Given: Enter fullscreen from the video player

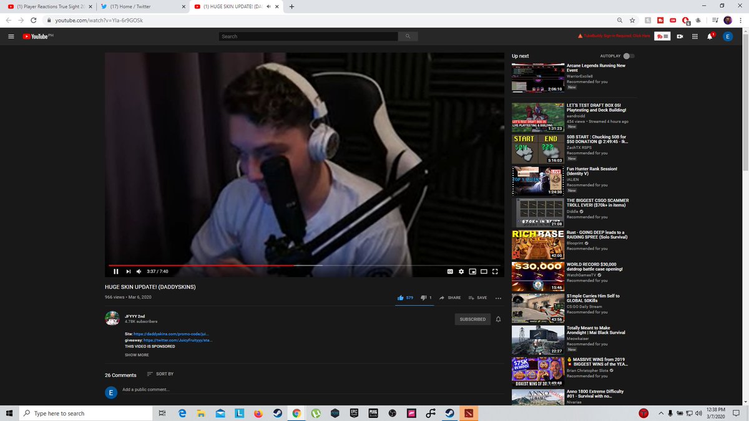Looking at the screenshot, I should coord(495,271).
